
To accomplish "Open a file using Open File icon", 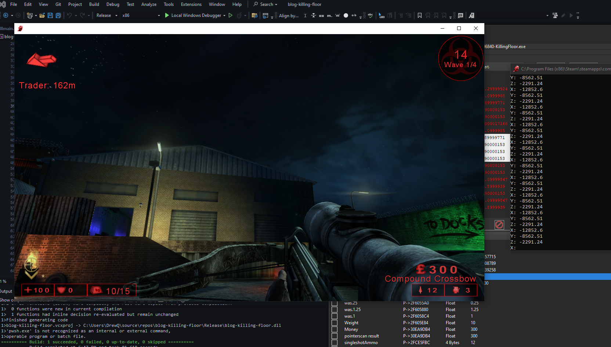I will [42, 15].
